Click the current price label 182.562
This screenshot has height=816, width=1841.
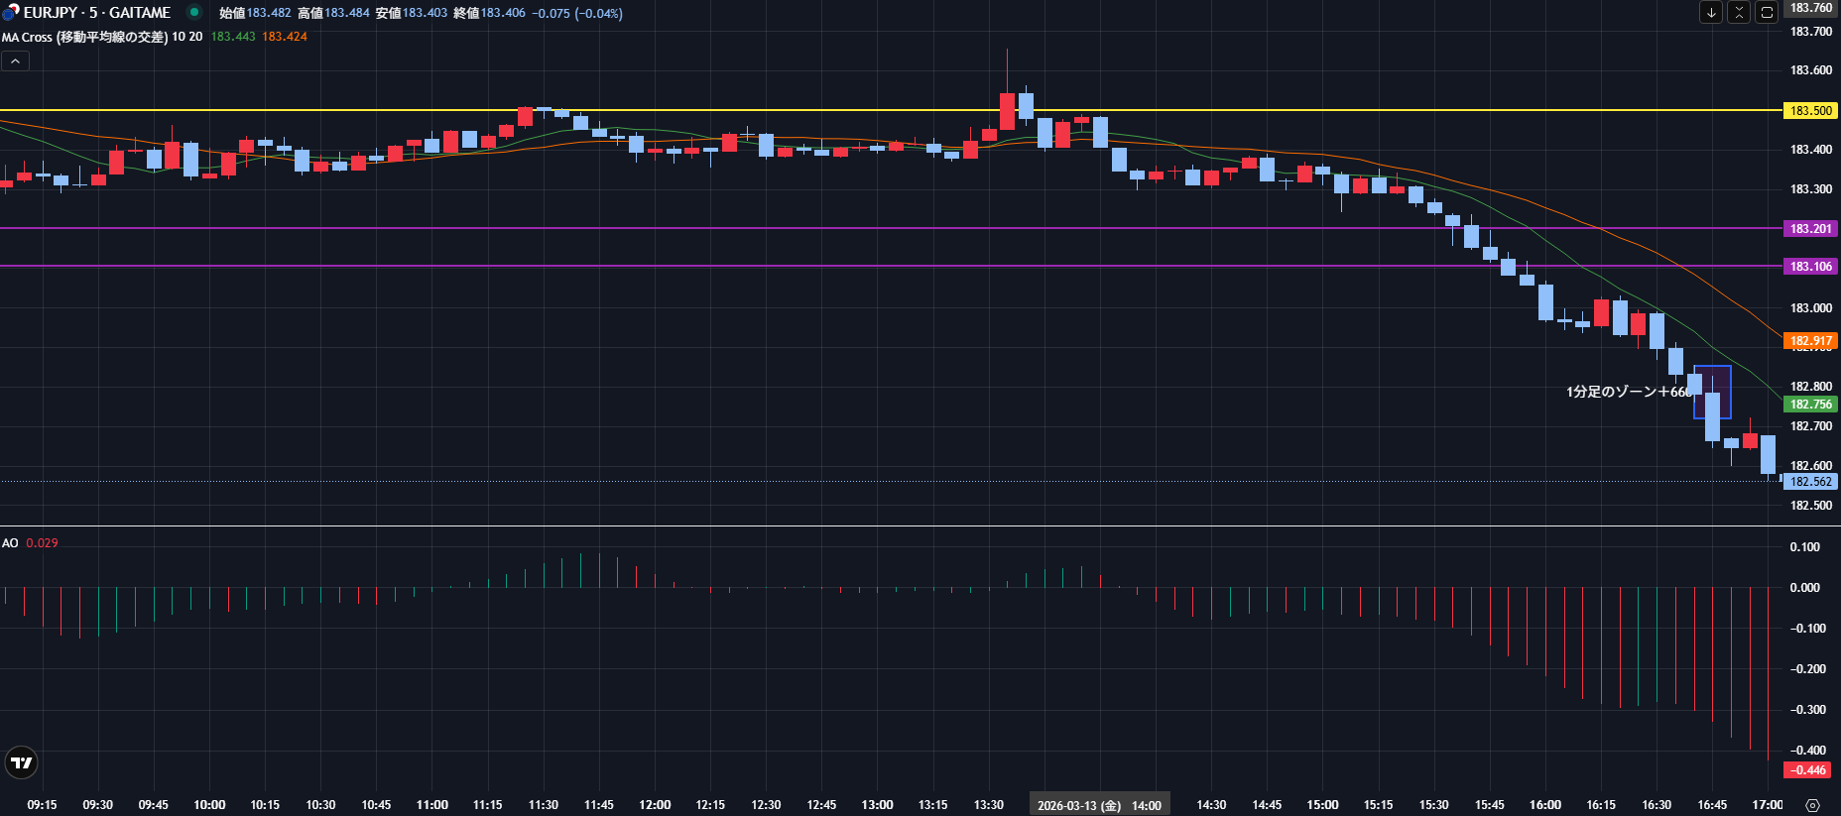pyautogui.click(x=1810, y=482)
